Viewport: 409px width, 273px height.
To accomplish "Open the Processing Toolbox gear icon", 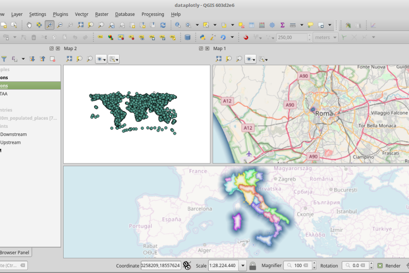I will point(272,25).
